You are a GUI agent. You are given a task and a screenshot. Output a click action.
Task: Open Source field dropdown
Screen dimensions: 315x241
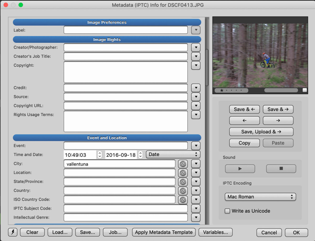pyautogui.click(x=196, y=97)
